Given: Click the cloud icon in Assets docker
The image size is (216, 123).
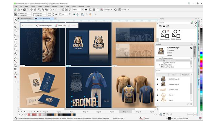Looking at the screenshot, I should click(x=164, y=26).
